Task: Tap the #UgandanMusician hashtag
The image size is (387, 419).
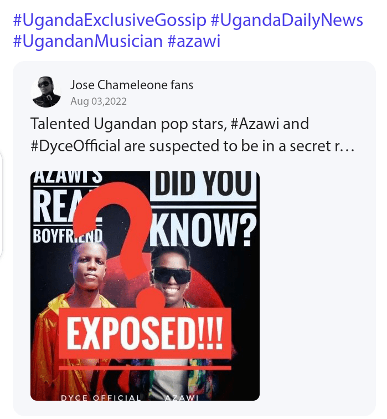Action: [88, 41]
